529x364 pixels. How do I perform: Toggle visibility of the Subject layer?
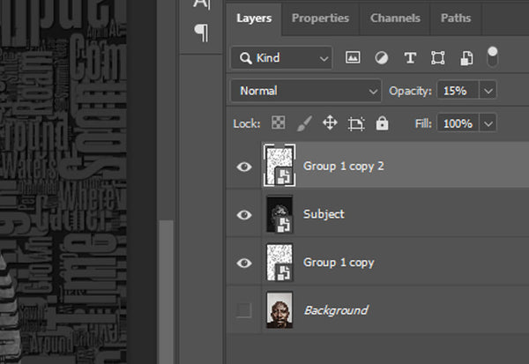(x=245, y=215)
